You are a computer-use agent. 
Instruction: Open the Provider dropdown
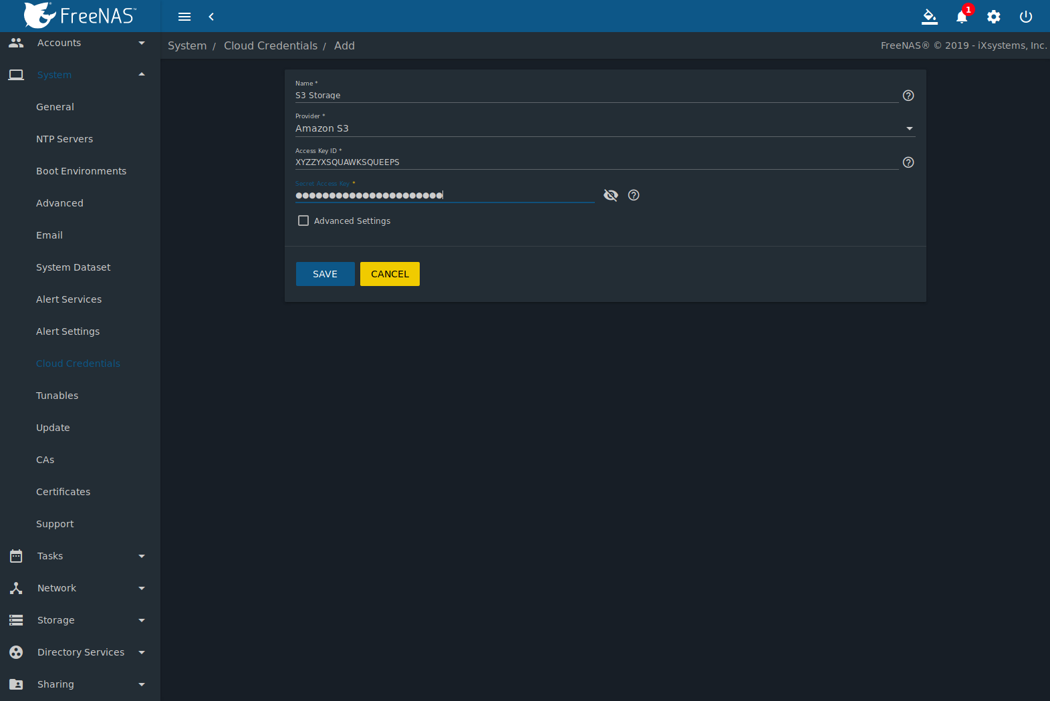[x=605, y=128]
